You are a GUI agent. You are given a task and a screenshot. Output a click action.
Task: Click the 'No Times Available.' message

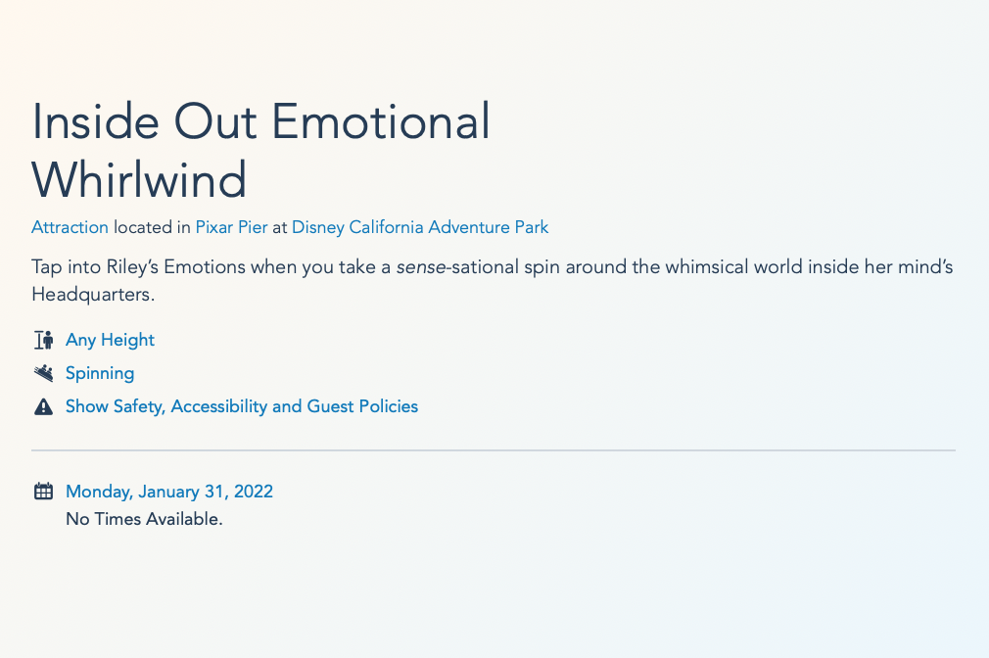[144, 519]
